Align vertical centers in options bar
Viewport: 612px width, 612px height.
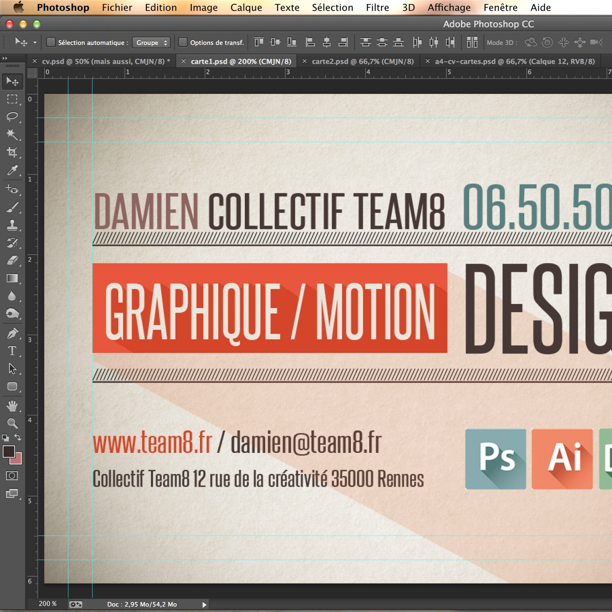[x=275, y=42]
